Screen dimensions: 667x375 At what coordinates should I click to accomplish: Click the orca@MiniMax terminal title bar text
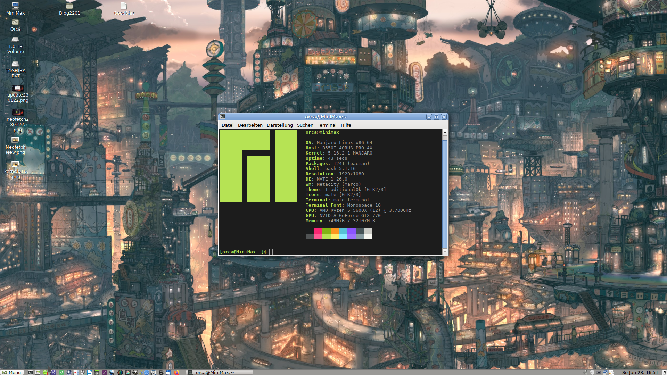pyautogui.click(x=326, y=117)
